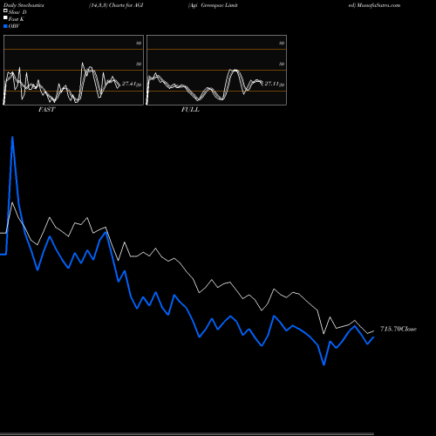Click the white Slow D legend swatch
The width and height of the screenshot is (436, 436).
tap(5, 10)
